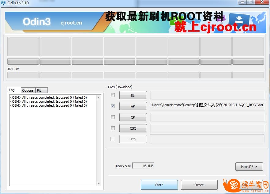
Task: Minimize the Odin3 window
Action: coord(243,2)
